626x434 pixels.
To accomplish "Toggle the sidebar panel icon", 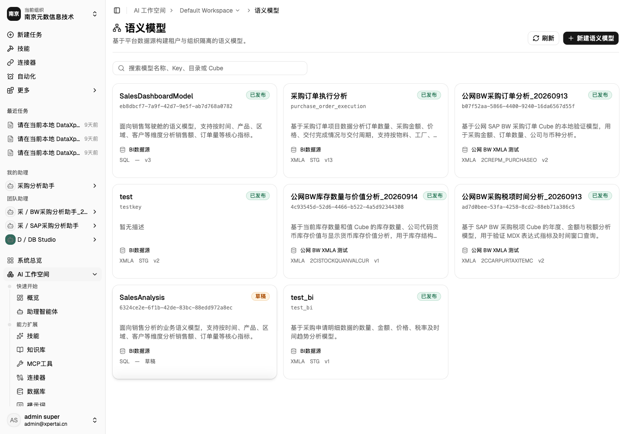I will point(117,10).
